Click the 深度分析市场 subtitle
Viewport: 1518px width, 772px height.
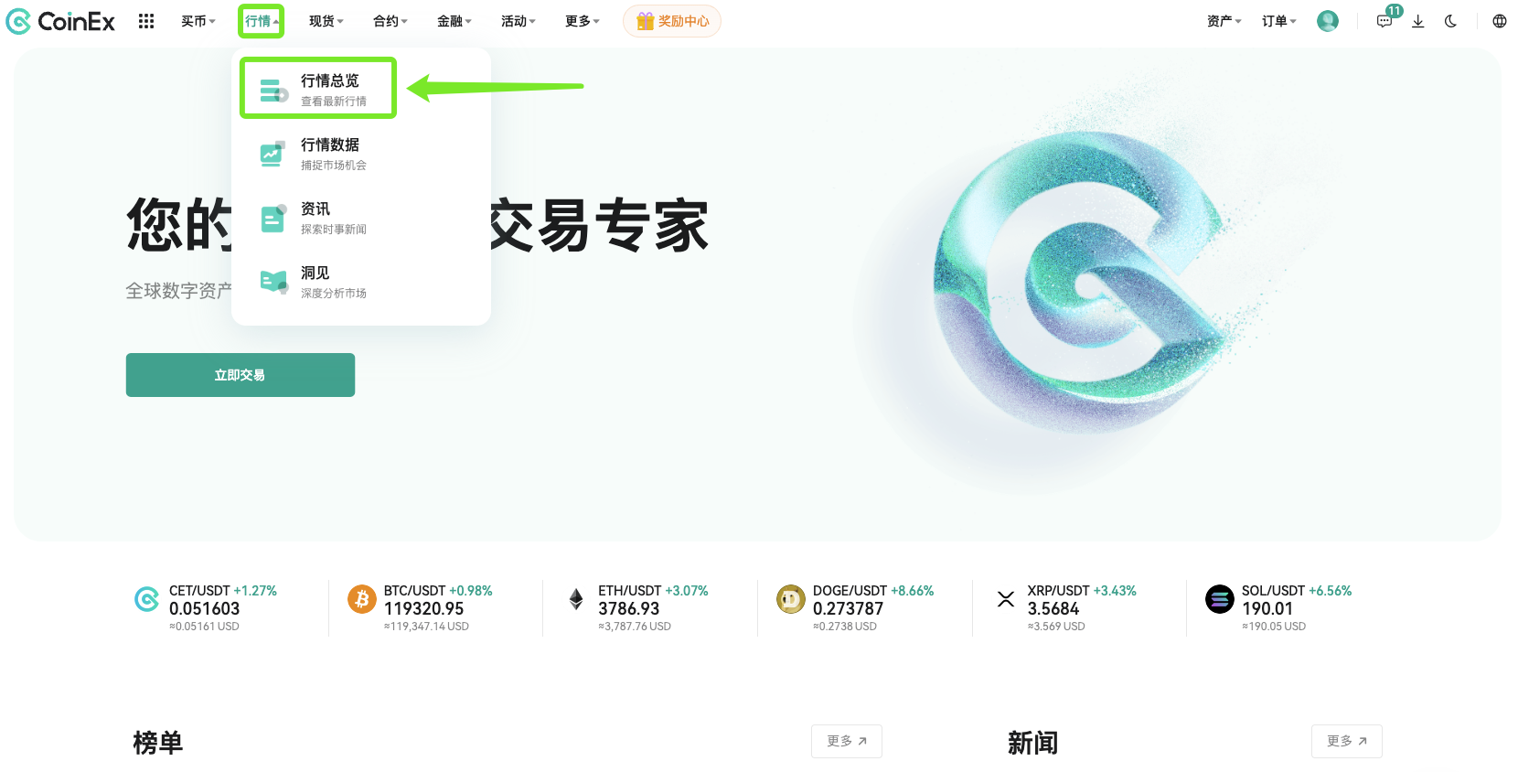coord(334,294)
